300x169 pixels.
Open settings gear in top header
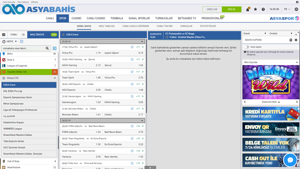296,9
